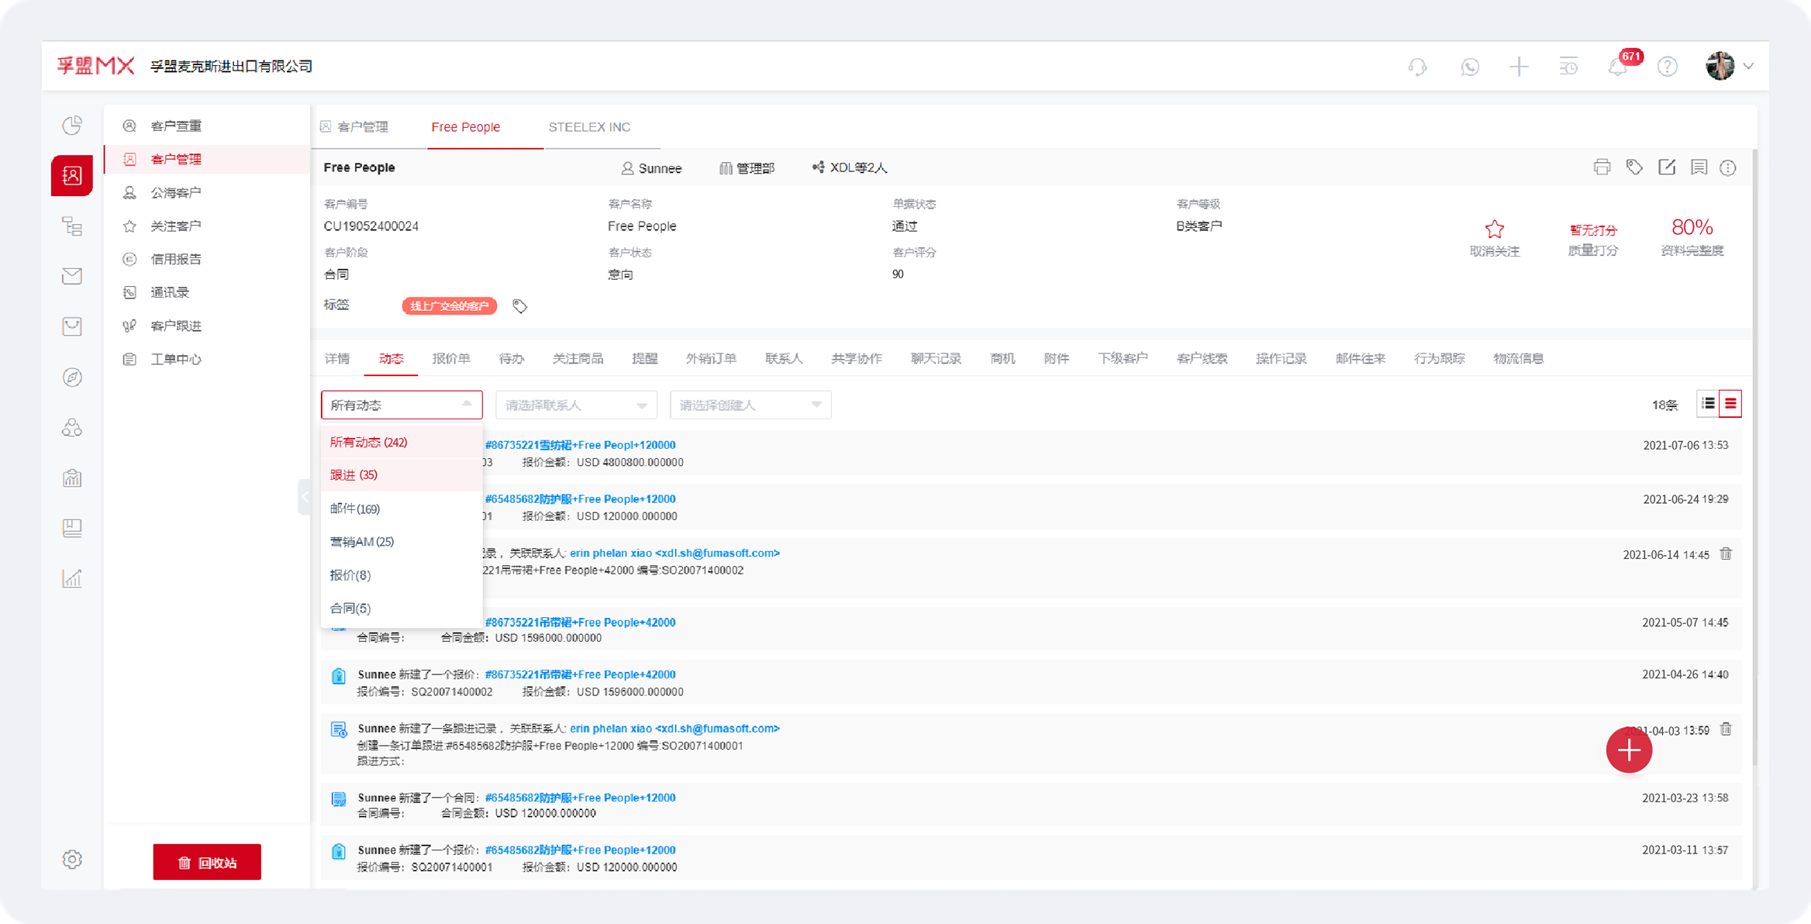
Task: Open the 外销订单 tab
Action: point(710,358)
